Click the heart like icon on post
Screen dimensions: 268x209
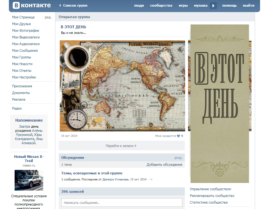tap(178, 136)
